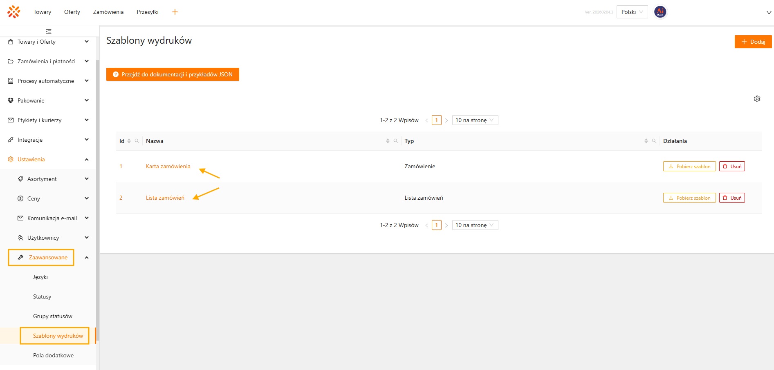Open top 10 na stronę page-size dropdown
This screenshot has width=774, height=370.
click(x=475, y=120)
